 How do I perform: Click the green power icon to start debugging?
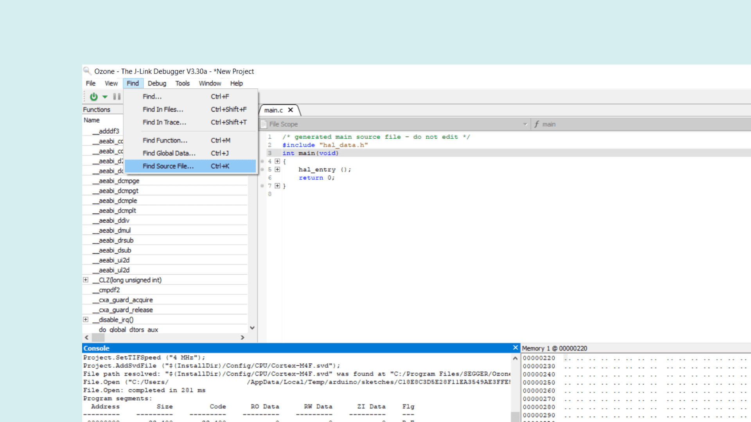(x=93, y=97)
